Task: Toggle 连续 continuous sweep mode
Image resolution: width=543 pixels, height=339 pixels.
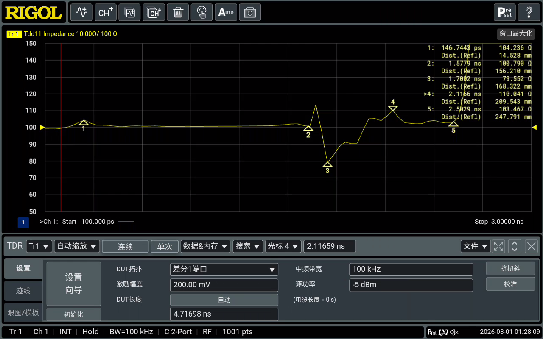Action: [x=125, y=246]
